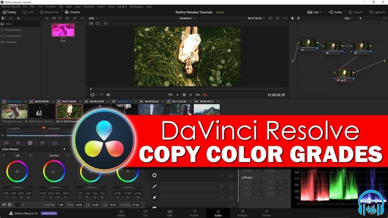
Task: Open the Playback menu
Action: click(x=89, y=7)
